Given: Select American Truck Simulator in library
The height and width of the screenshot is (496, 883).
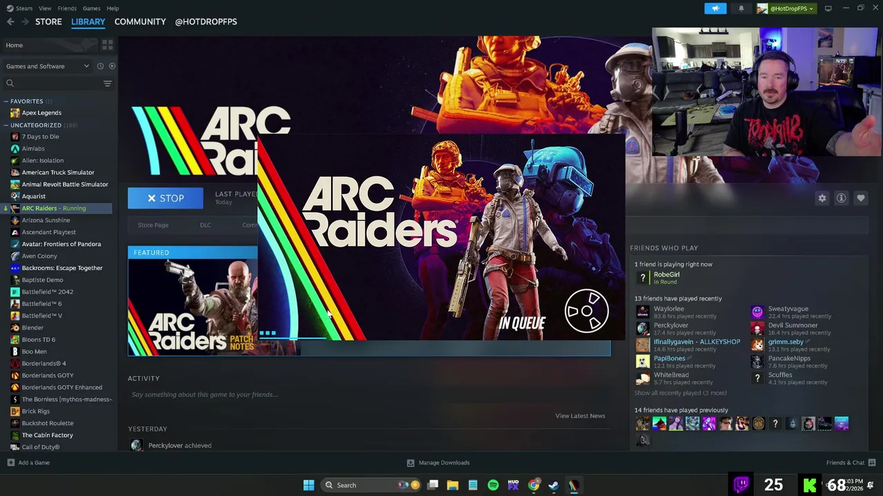Looking at the screenshot, I should 58,172.
